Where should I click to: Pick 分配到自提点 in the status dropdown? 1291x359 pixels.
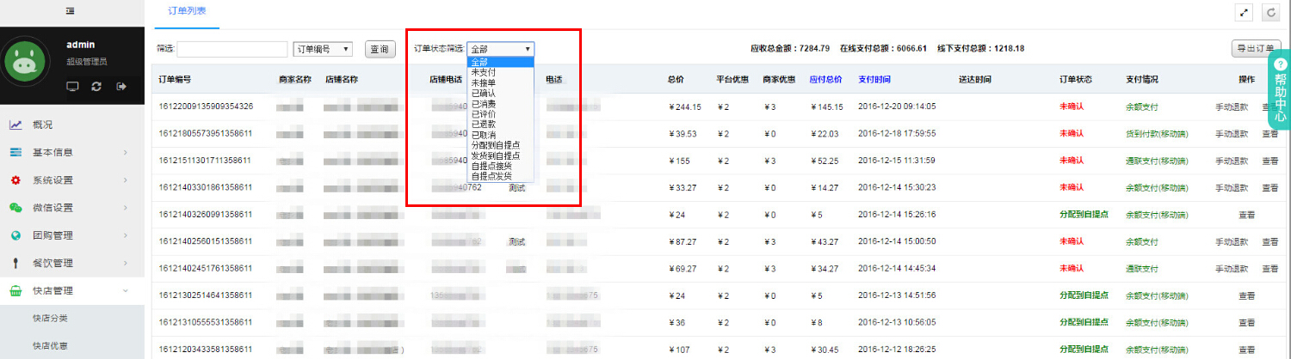click(x=500, y=144)
